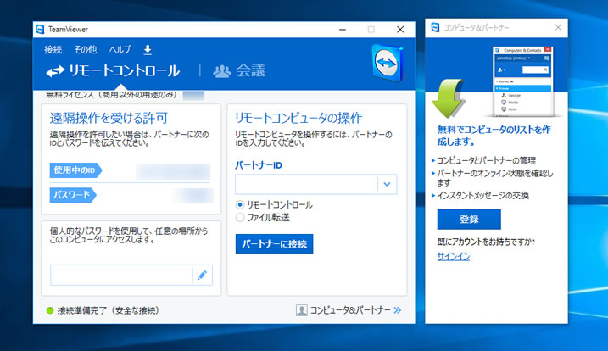Click the コンピュータ&パートナー window icon

point(435,27)
